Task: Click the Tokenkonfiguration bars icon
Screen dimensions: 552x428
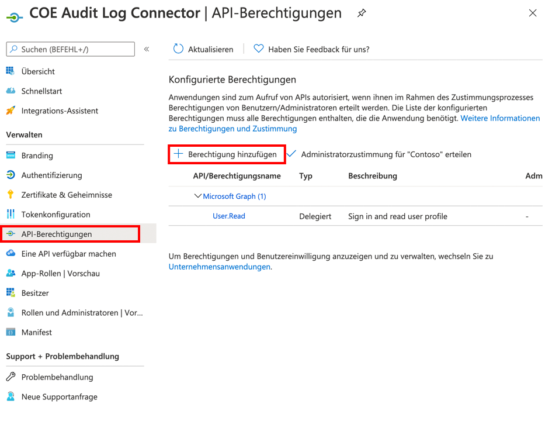Action: 11,214
